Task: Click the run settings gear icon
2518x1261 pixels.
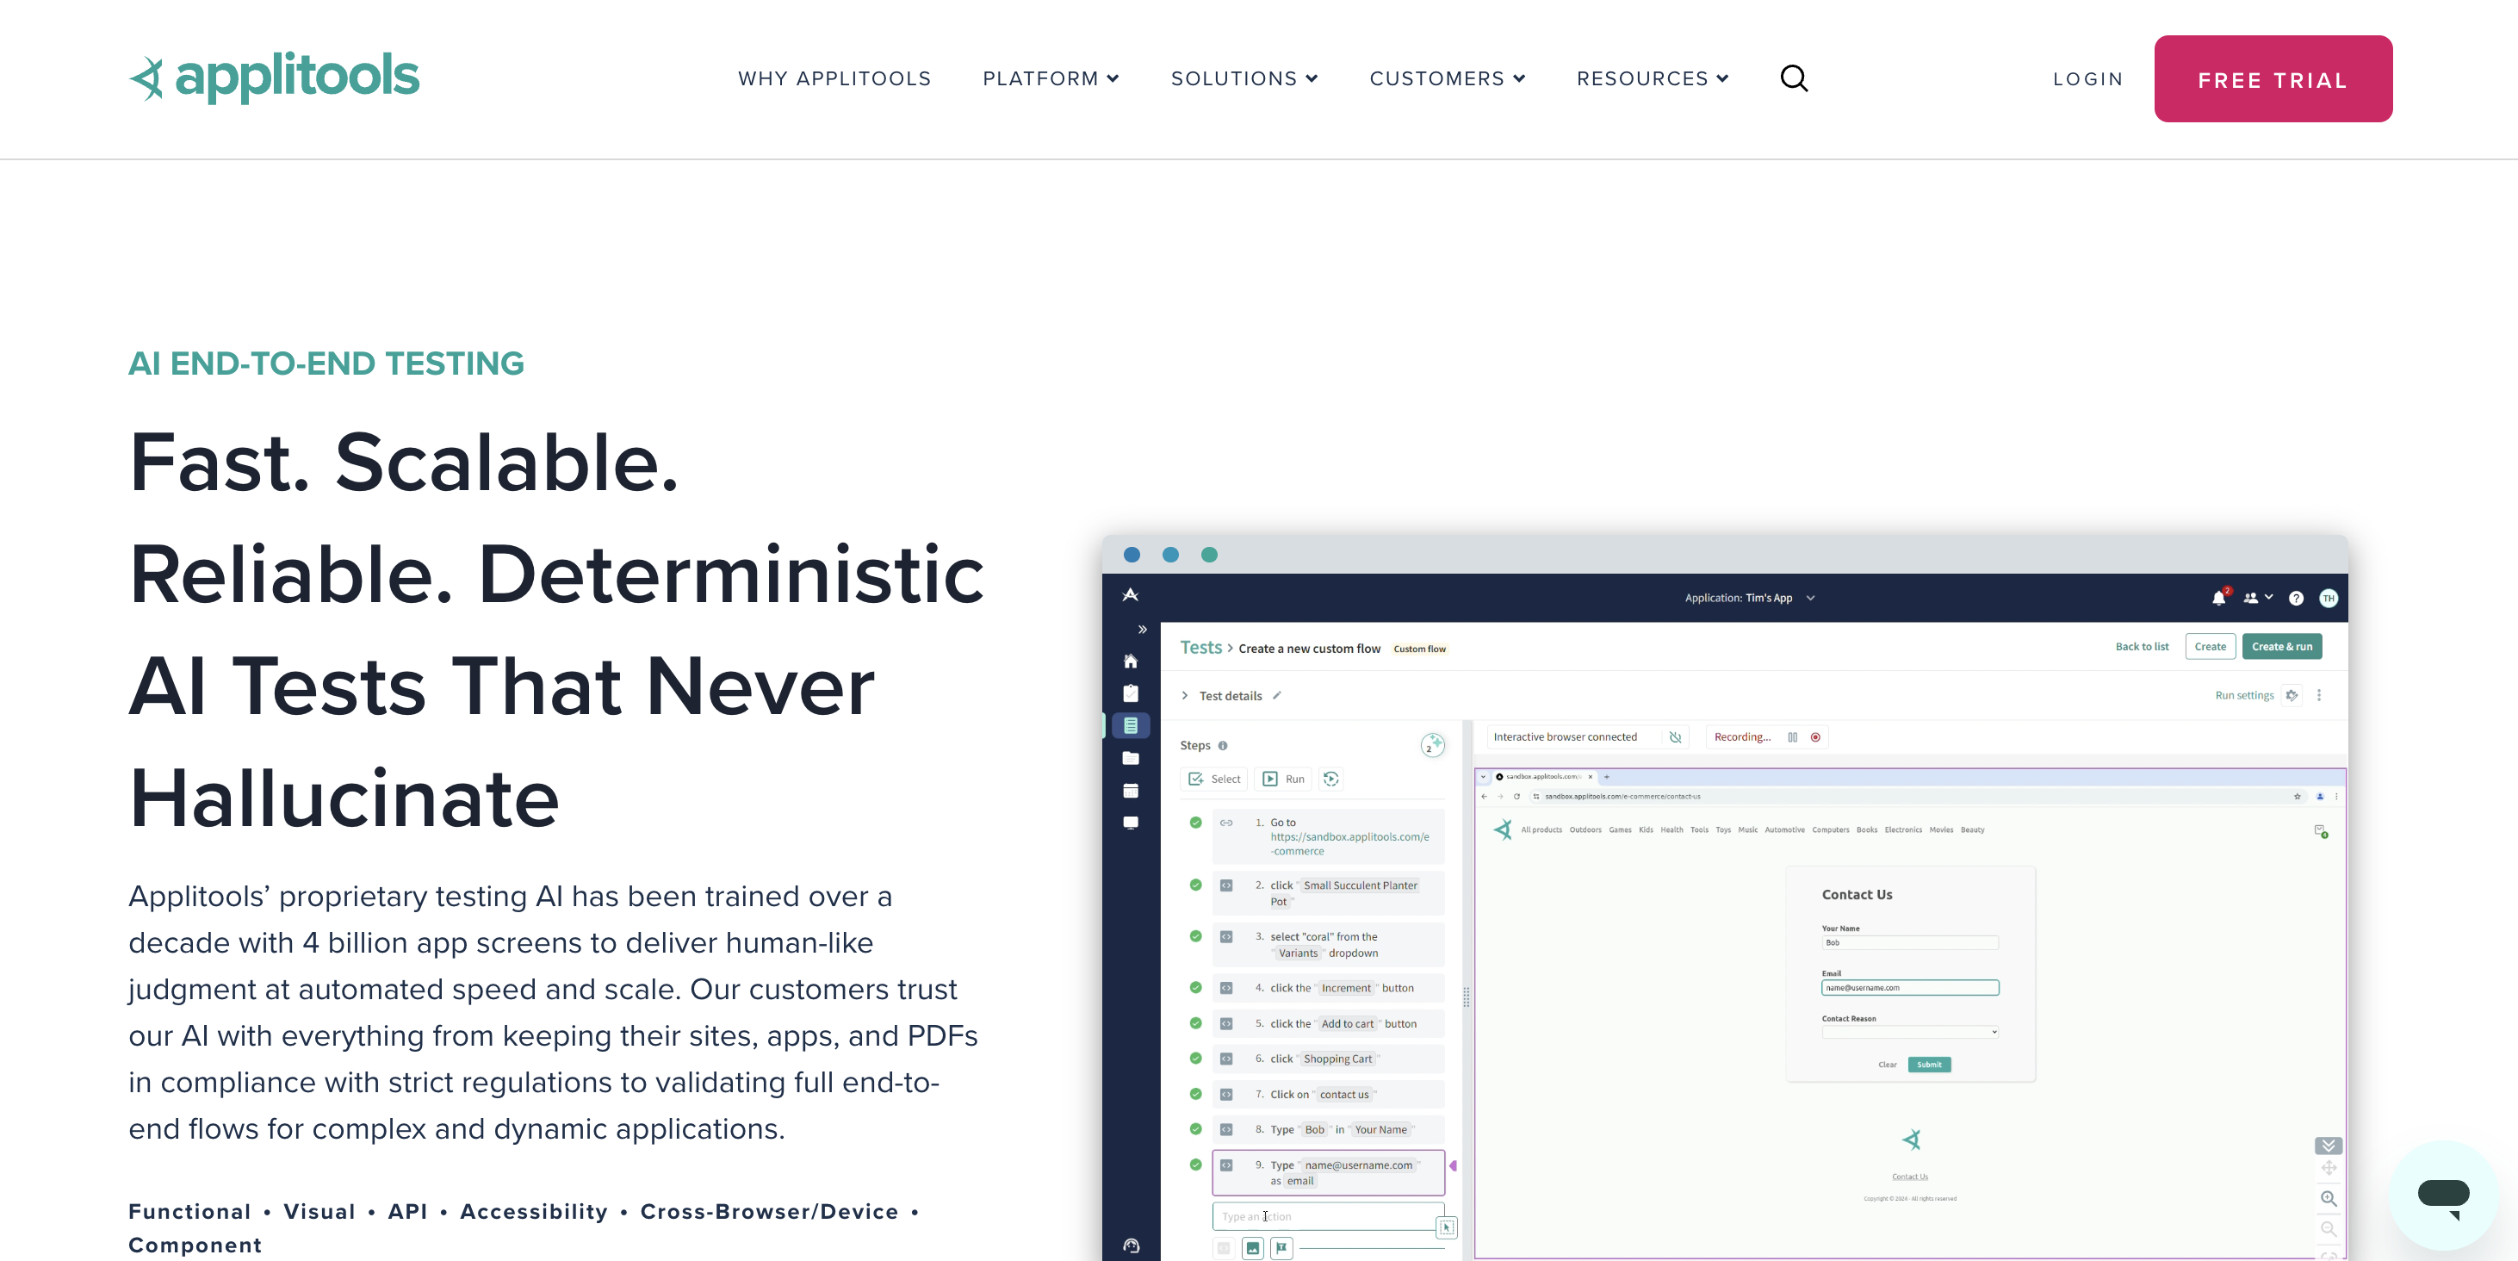Action: pyautogui.click(x=2292, y=695)
